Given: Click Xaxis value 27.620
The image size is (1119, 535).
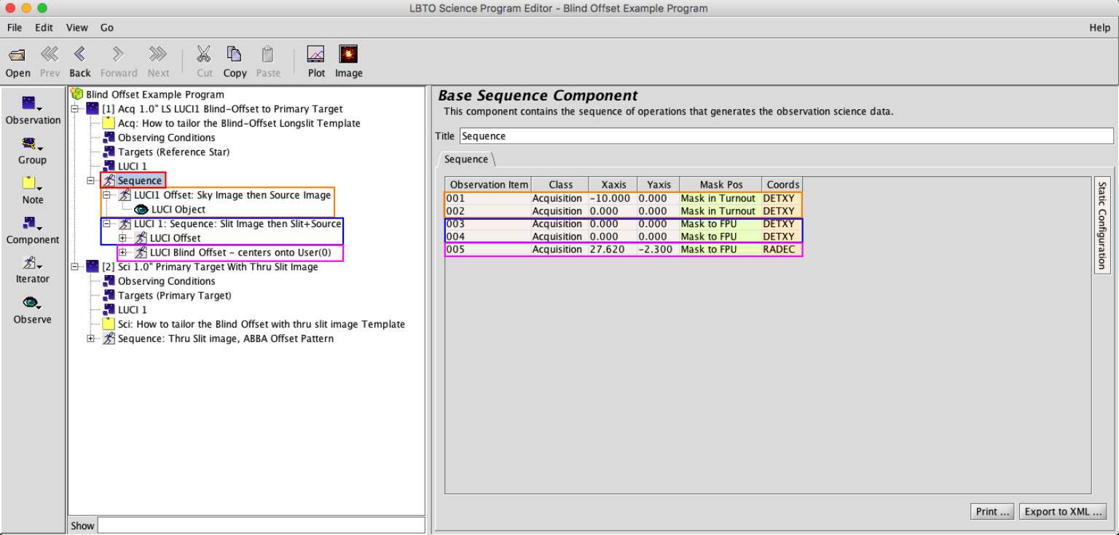Looking at the screenshot, I should (x=613, y=250).
